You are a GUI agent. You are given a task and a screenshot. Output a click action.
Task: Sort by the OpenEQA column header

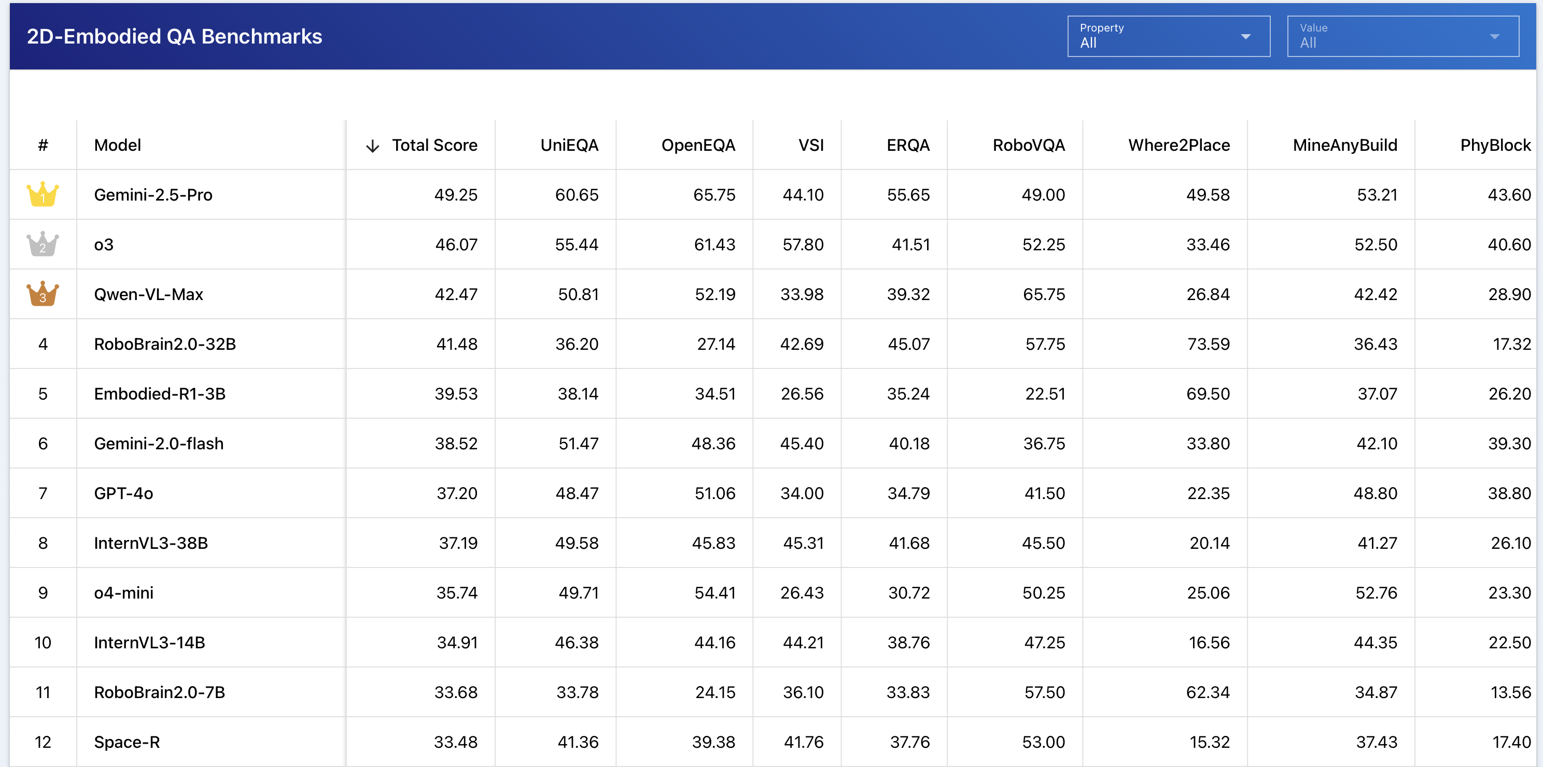697,146
